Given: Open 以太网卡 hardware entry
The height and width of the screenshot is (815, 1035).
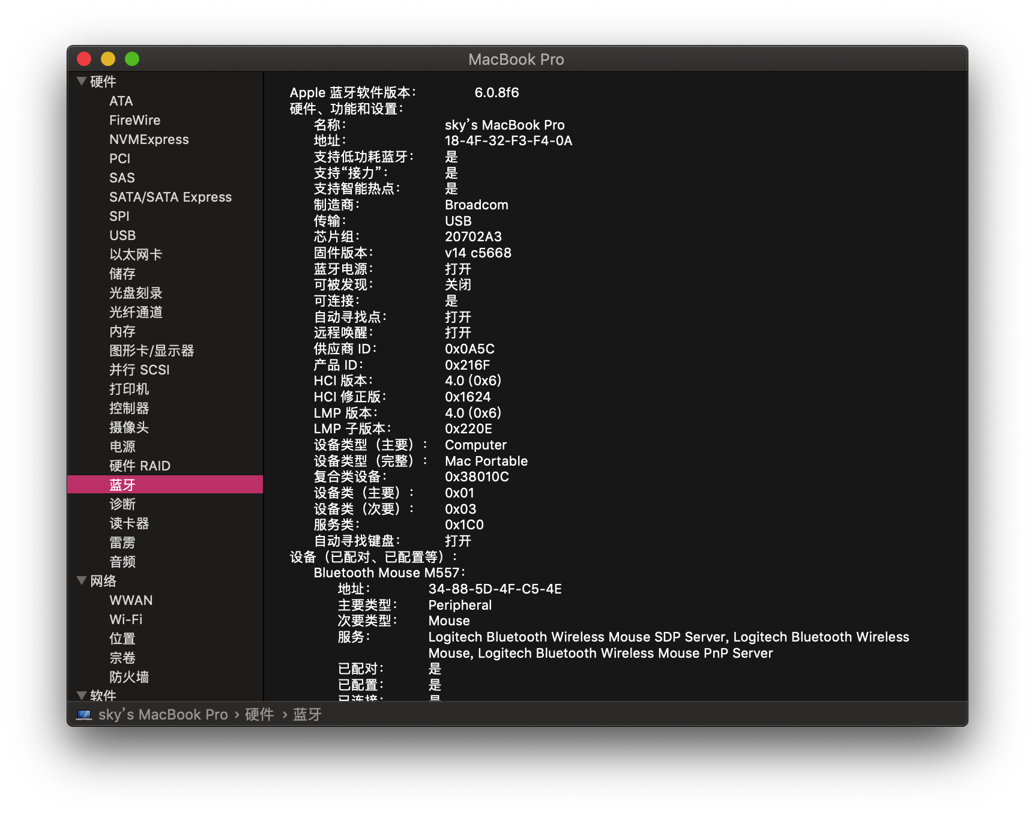Looking at the screenshot, I should click(x=136, y=254).
